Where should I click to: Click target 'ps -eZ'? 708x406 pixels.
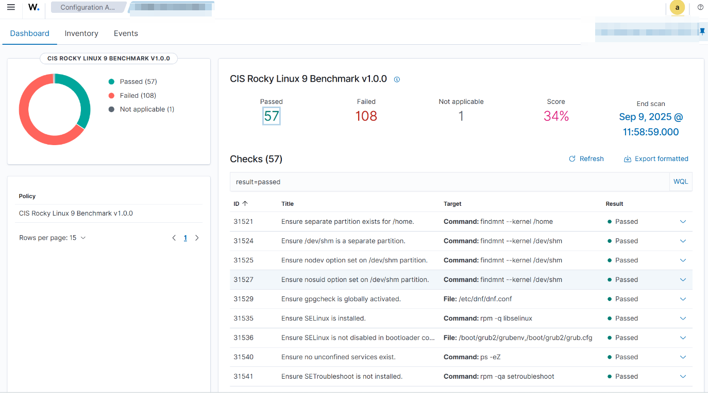490,357
